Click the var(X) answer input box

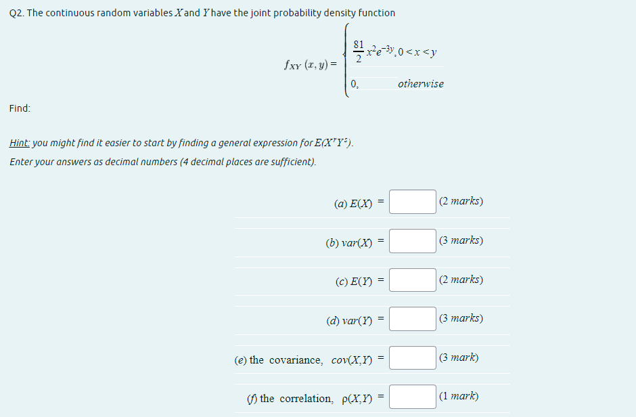(411, 240)
